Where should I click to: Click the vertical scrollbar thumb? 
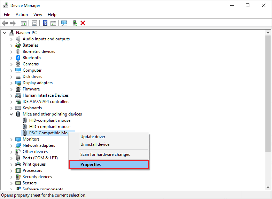point(268,94)
